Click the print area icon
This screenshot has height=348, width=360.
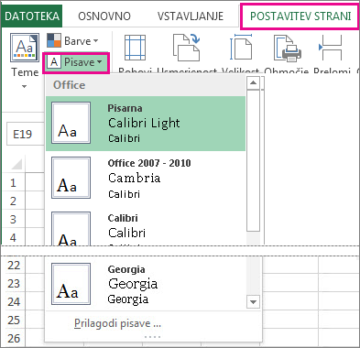coord(288,48)
